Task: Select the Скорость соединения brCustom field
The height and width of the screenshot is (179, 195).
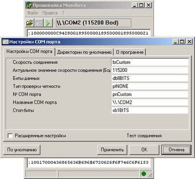Action: [x=150, y=62]
